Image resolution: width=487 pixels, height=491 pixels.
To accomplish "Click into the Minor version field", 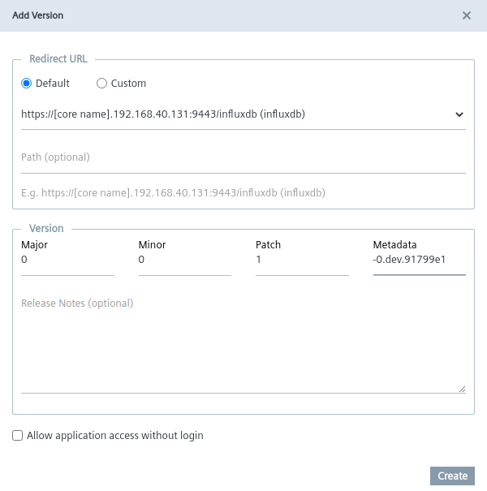I will click(184, 261).
